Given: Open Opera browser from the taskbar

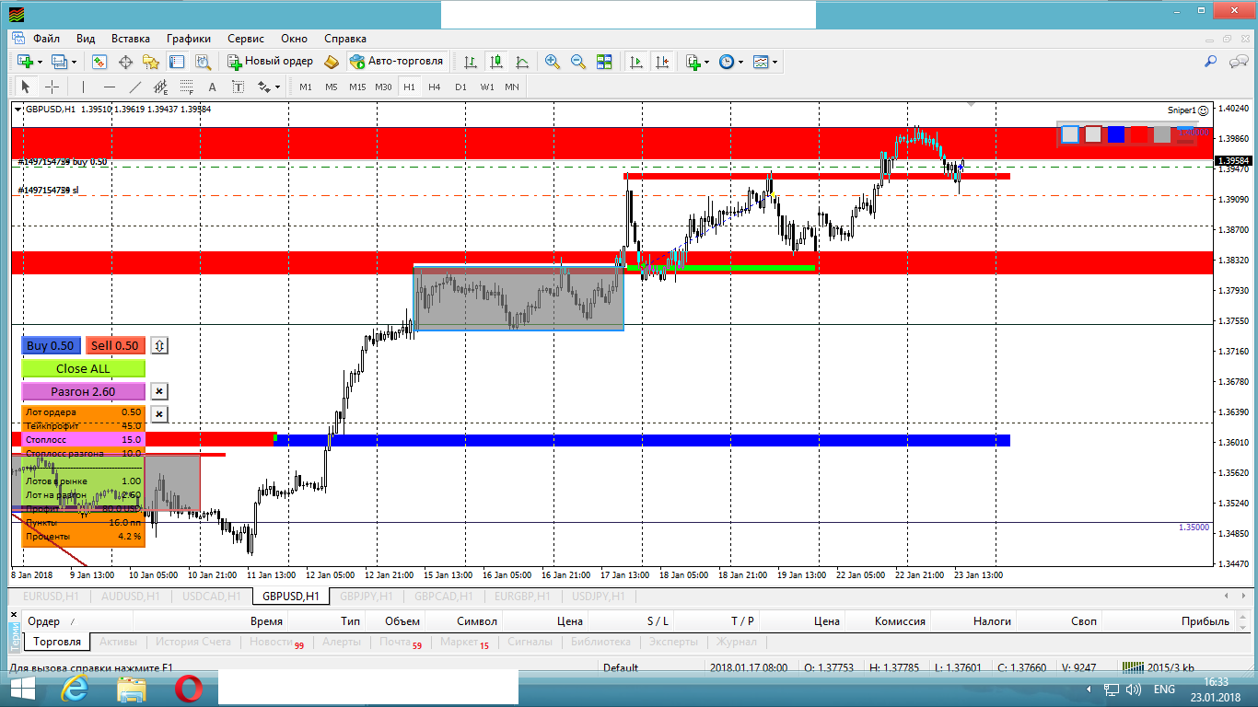Looking at the screenshot, I should tap(189, 689).
